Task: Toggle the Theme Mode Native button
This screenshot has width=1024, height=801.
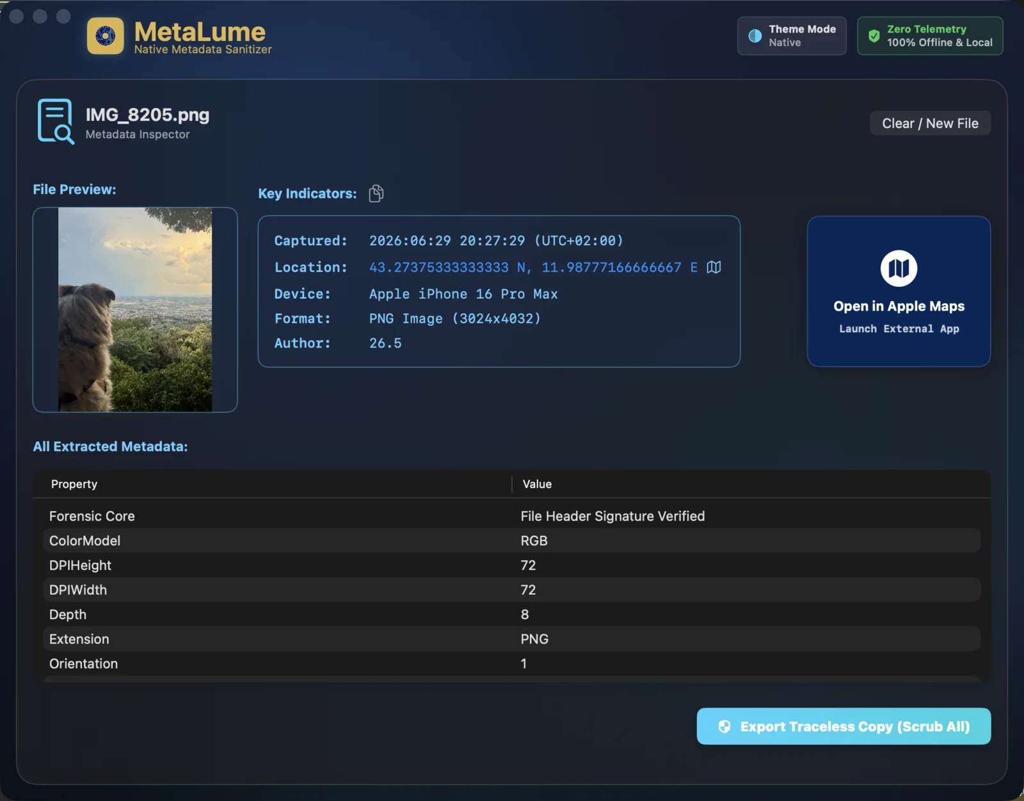Action: click(x=792, y=36)
